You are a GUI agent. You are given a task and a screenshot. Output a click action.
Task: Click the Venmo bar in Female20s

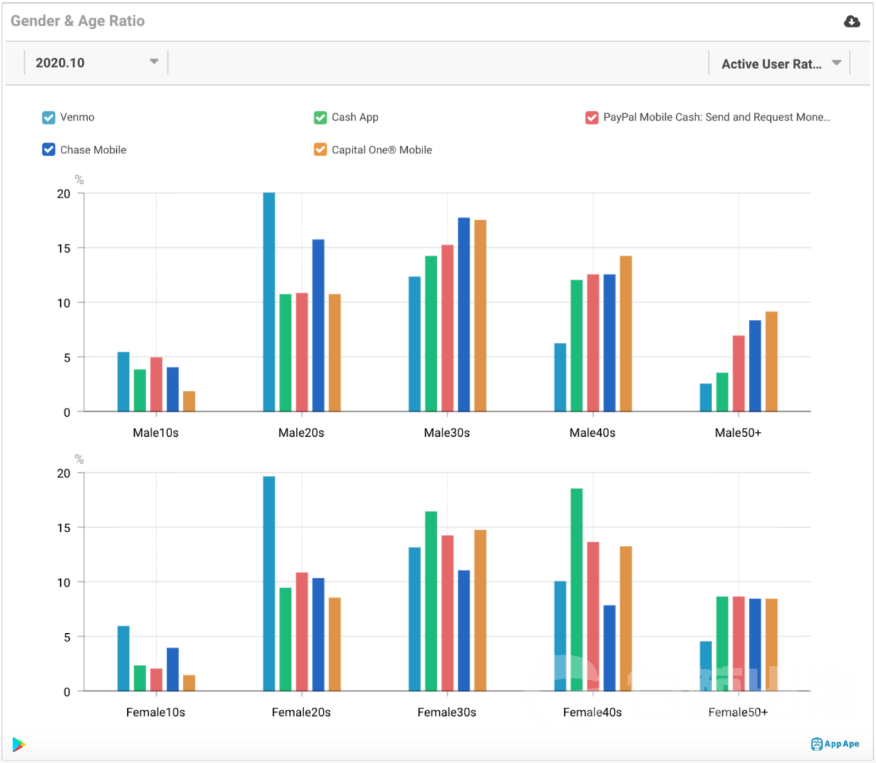(269, 583)
